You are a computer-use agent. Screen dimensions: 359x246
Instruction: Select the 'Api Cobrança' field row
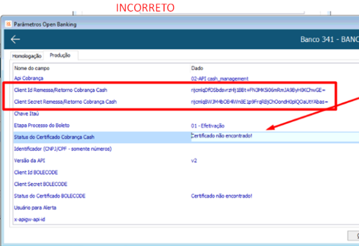click(x=29, y=78)
